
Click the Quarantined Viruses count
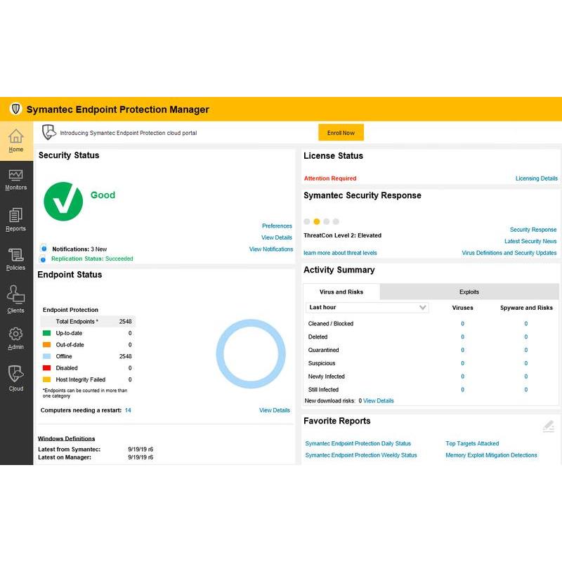click(x=462, y=350)
